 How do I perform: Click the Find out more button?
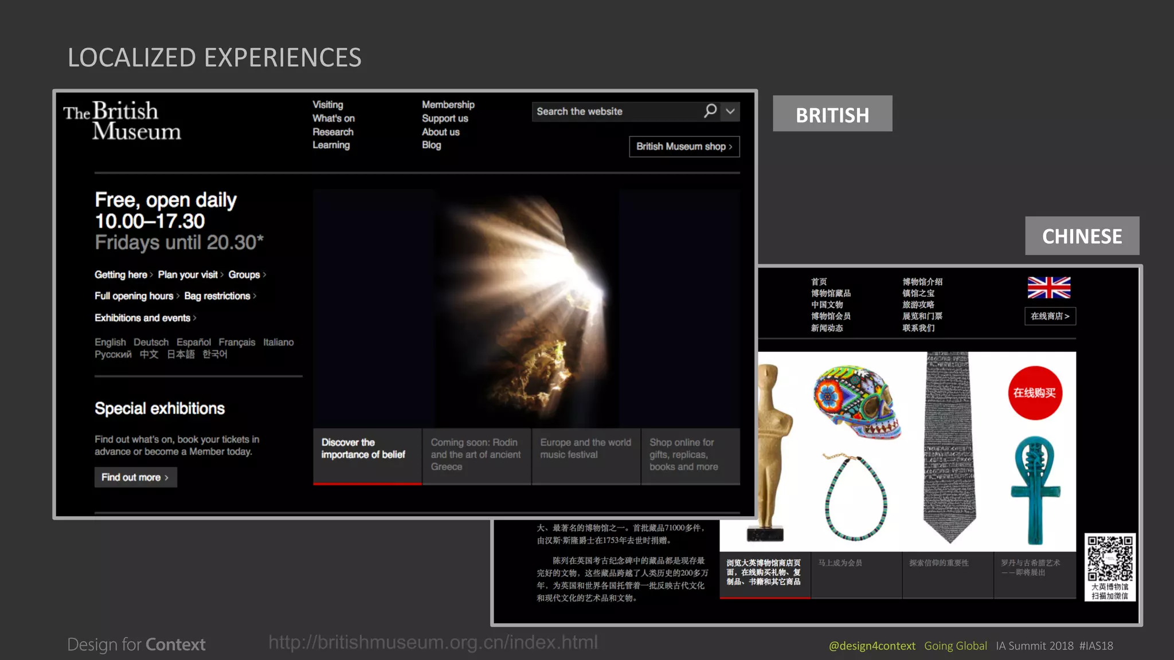click(136, 477)
